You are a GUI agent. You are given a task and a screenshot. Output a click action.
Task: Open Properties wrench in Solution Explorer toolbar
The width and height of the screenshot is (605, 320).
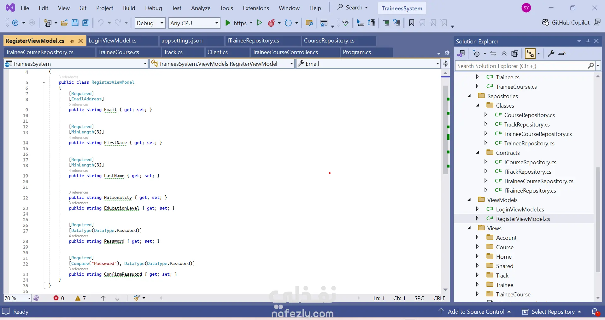click(551, 53)
